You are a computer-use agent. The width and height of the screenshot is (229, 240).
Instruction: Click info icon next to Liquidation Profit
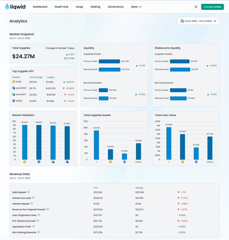34,226
